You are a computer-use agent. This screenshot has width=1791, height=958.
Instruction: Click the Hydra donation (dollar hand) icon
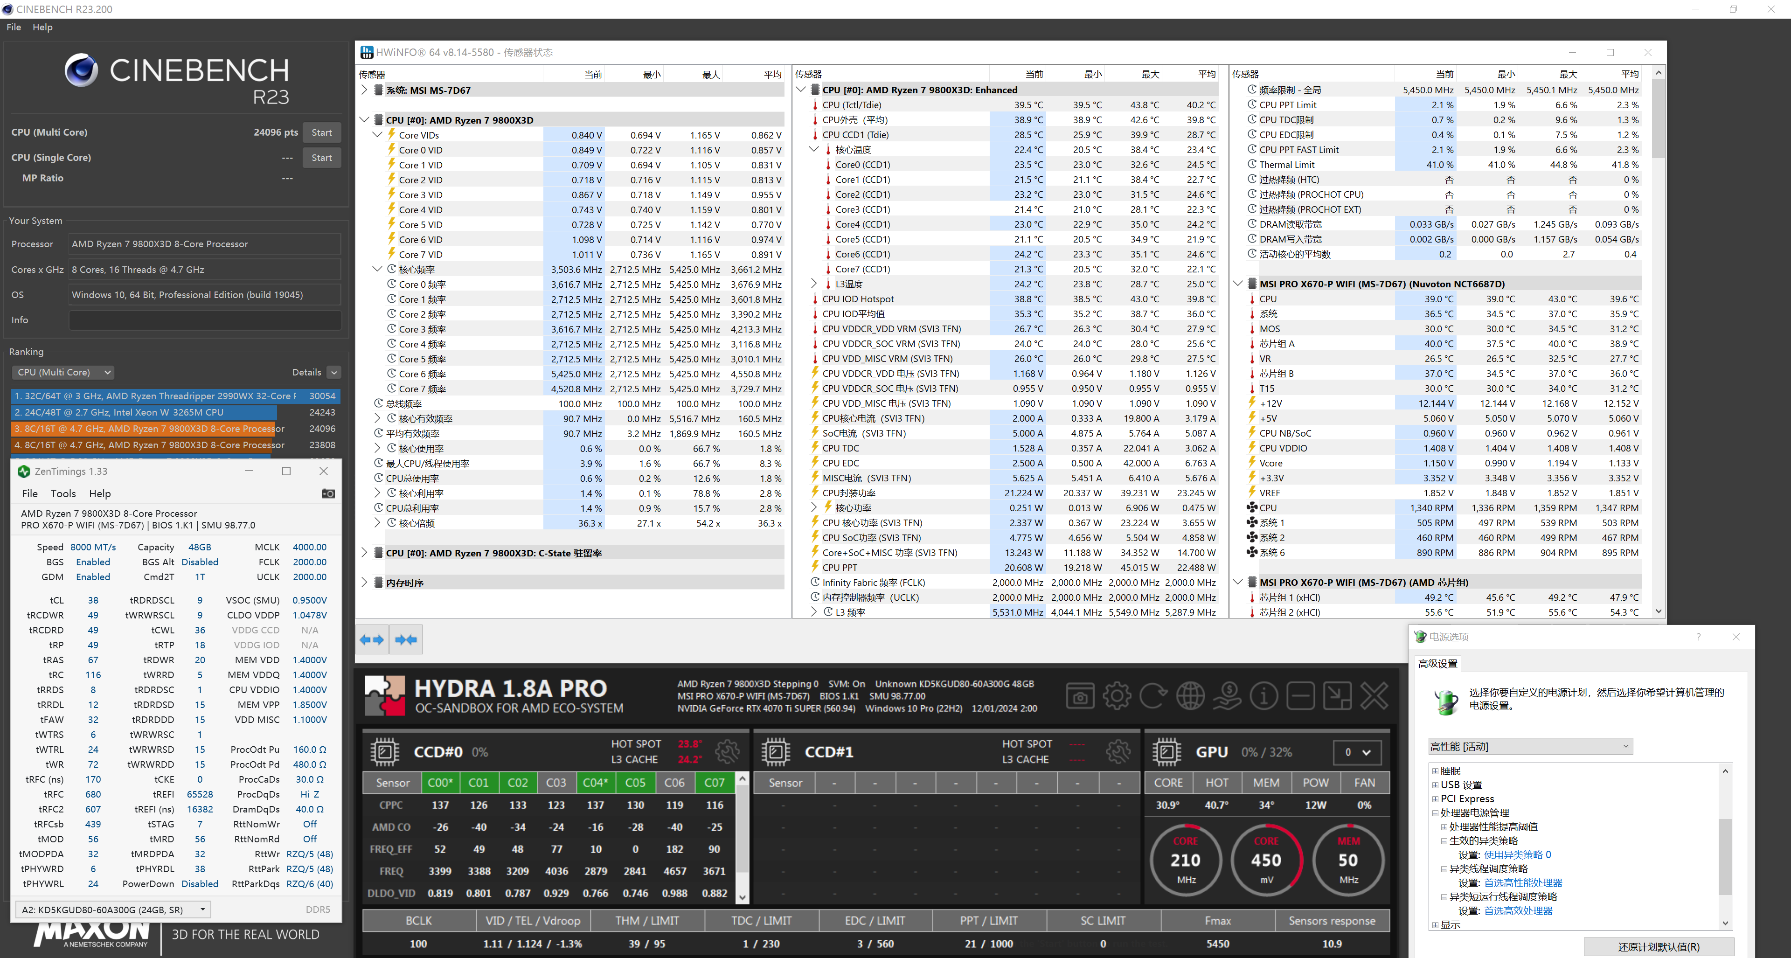click(x=1228, y=697)
